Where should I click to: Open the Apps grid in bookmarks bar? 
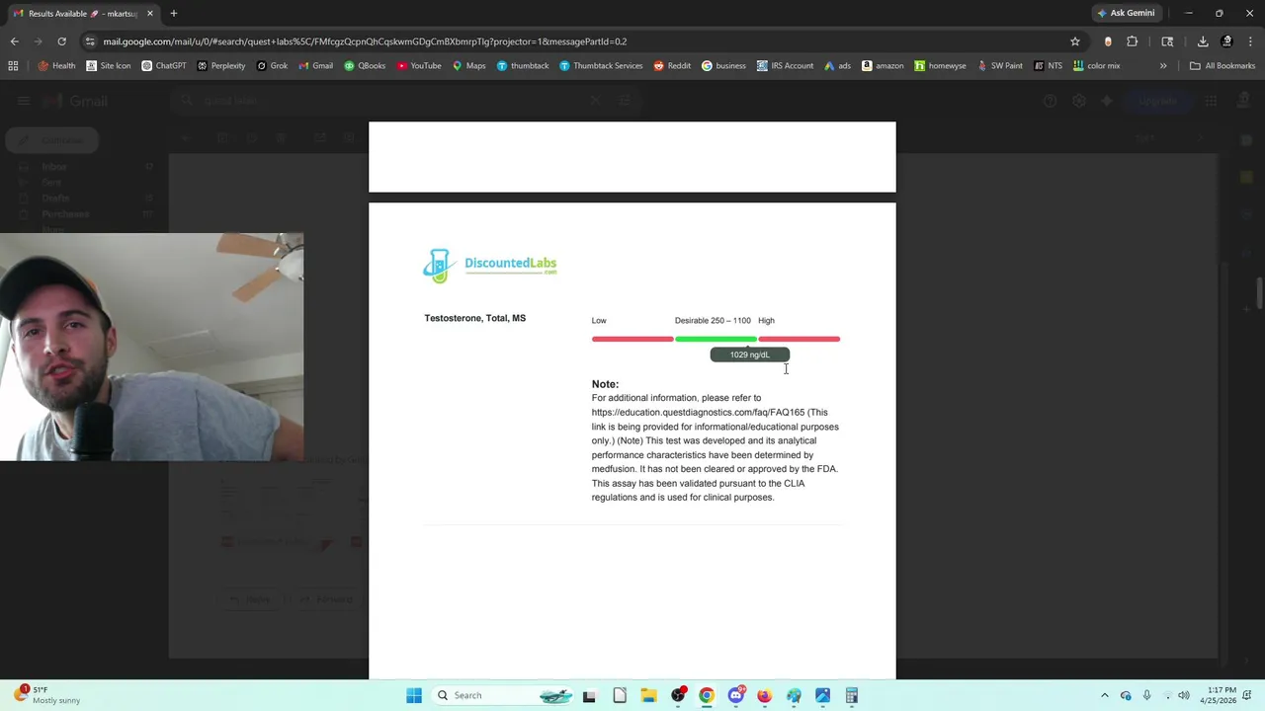pyautogui.click(x=13, y=66)
